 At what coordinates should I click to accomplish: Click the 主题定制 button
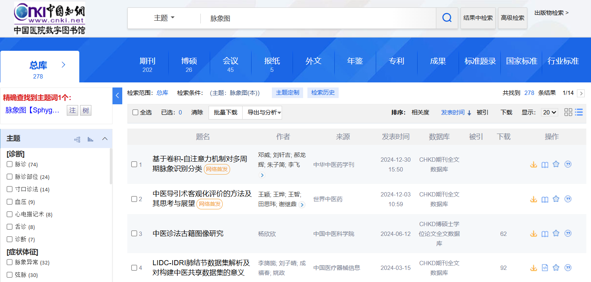[x=287, y=93]
